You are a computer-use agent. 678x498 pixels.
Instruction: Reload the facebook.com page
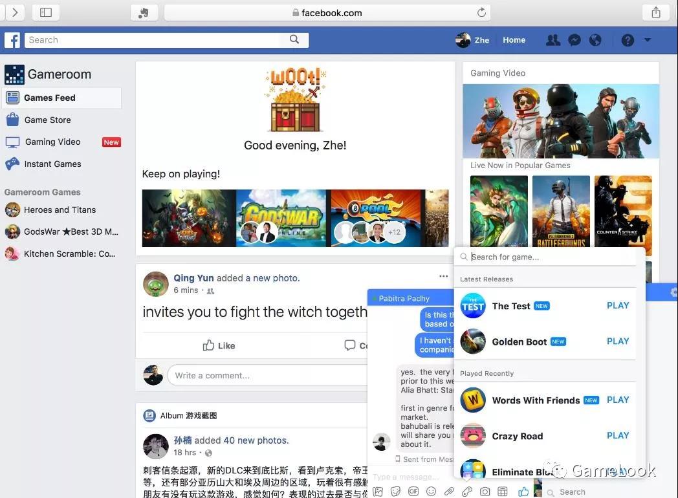[481, 12]
